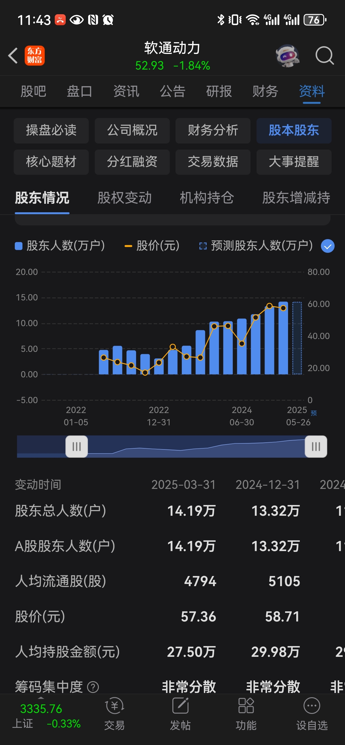Image resolution: width=345 pixels, height=745 pixels.
Task: Tap the alarm clock status icon
Action: 108,20
